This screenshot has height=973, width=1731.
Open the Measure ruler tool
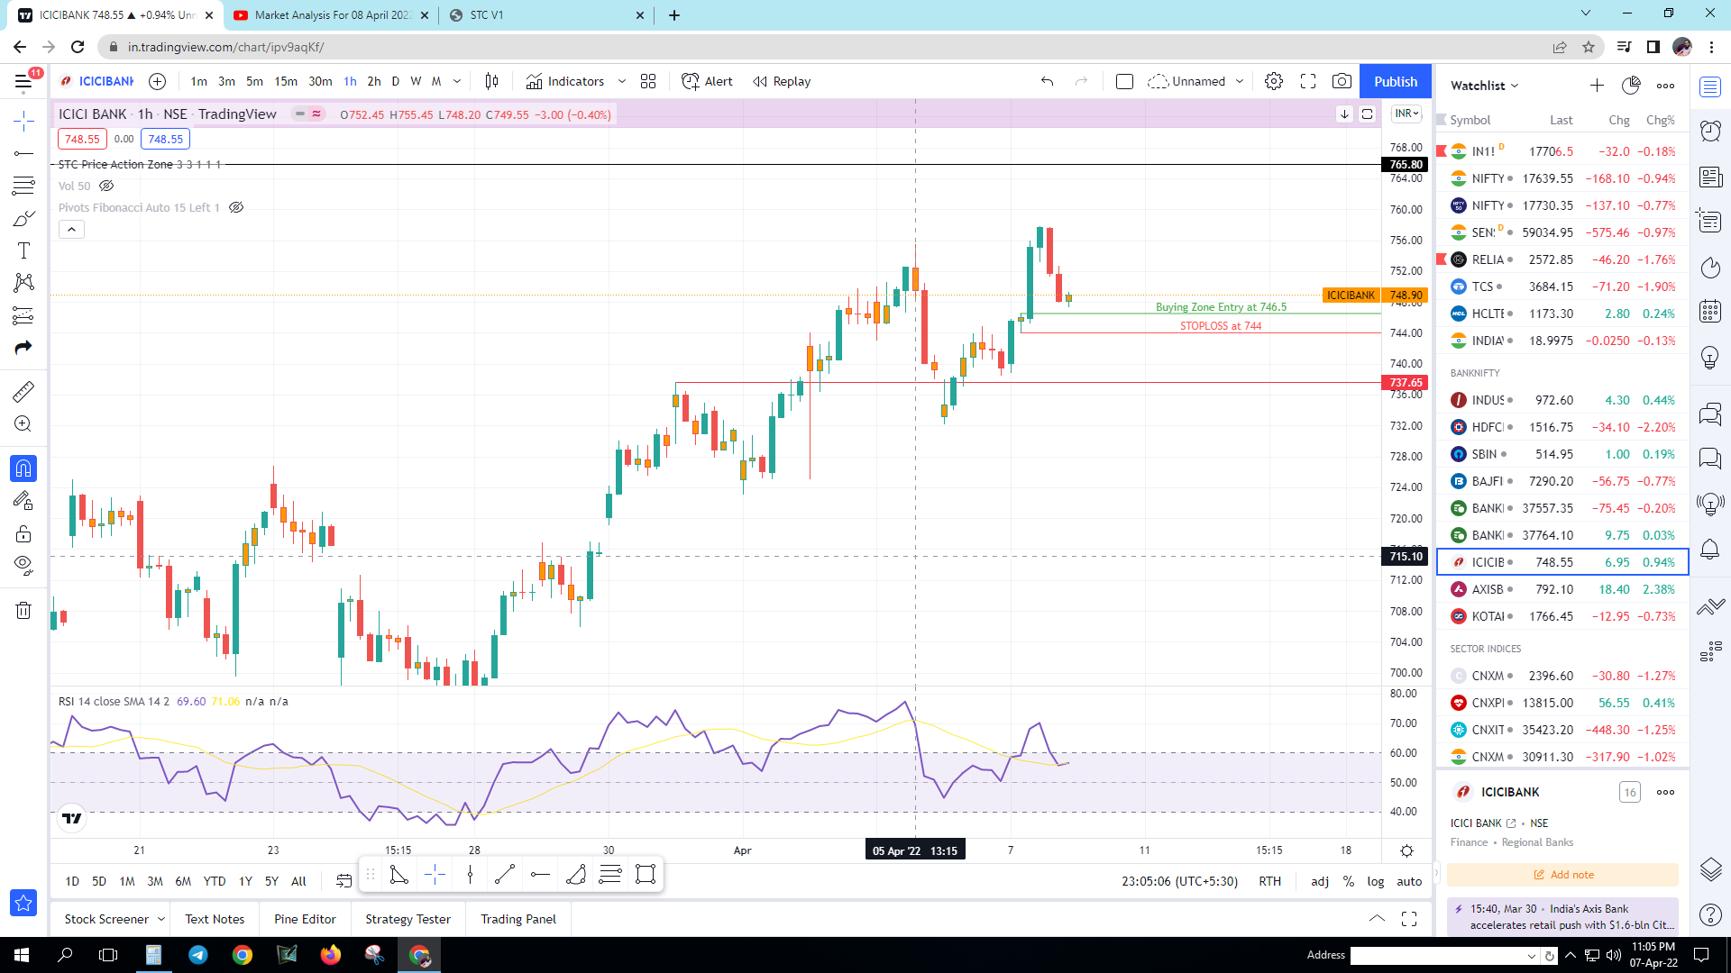(x=23, y=391)
